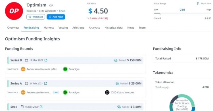Open the Chain link
This screenshot has width=213, height=111.
[62, 11]
